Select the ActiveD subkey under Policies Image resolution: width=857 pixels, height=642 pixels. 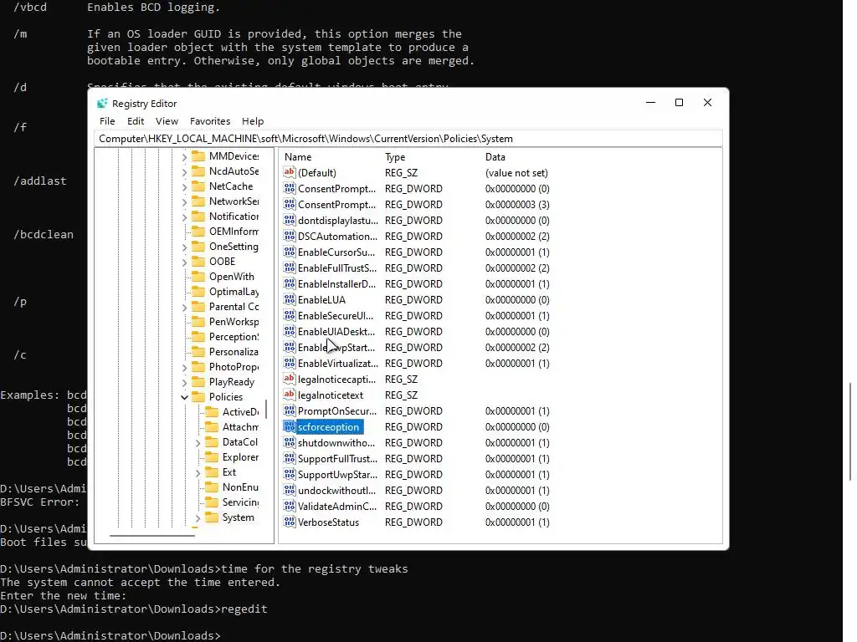240,411
